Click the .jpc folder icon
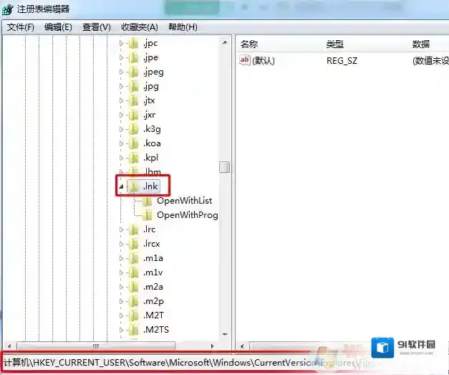Viewport: 449px width, 375px height. point(134,43)
